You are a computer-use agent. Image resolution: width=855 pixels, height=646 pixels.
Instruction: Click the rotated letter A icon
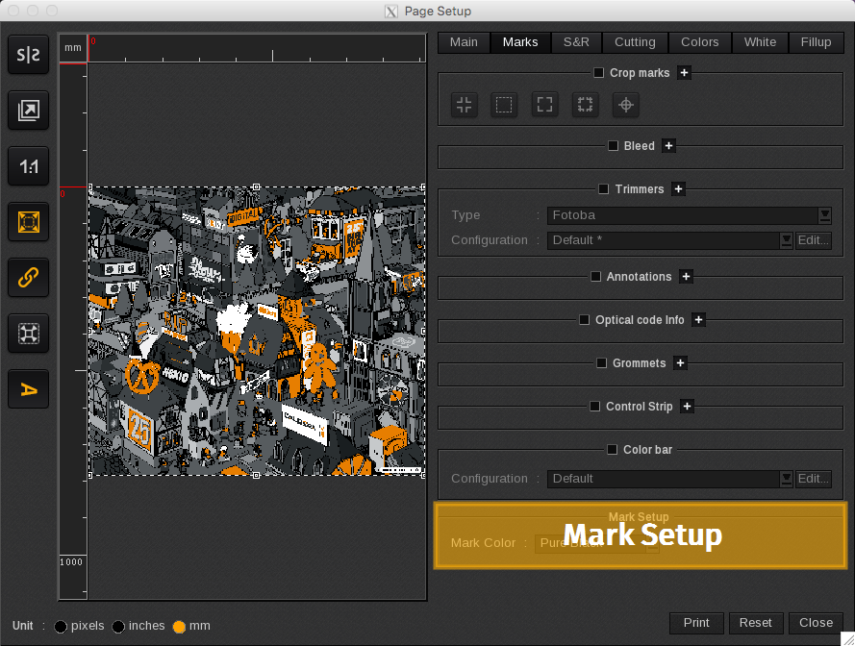29,389
